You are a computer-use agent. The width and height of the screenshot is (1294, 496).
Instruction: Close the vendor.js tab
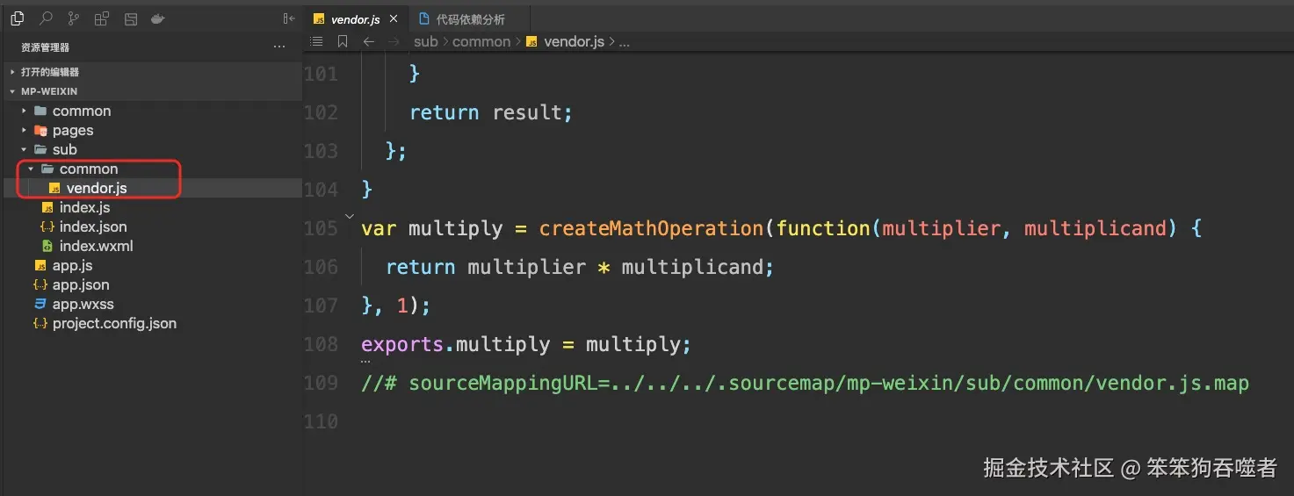click(x=394, y=19)
